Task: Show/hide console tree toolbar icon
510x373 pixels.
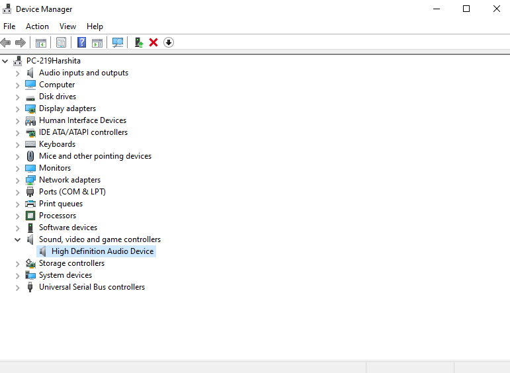Action: click(41, 42)
